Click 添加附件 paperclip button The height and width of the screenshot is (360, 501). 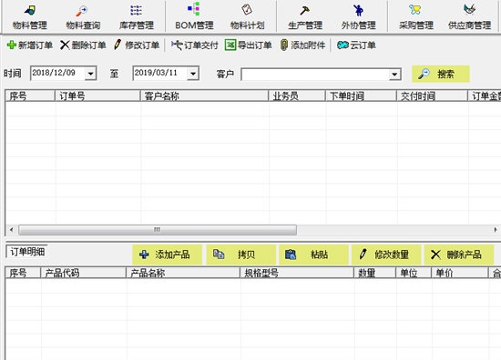pos(302,45)
